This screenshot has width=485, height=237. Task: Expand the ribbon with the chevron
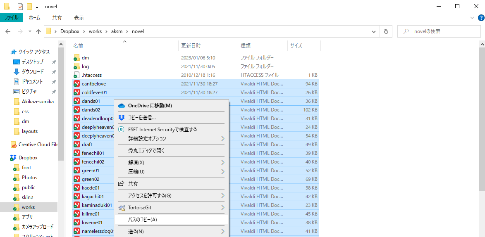pyautogui.click(x=473, y=18)
